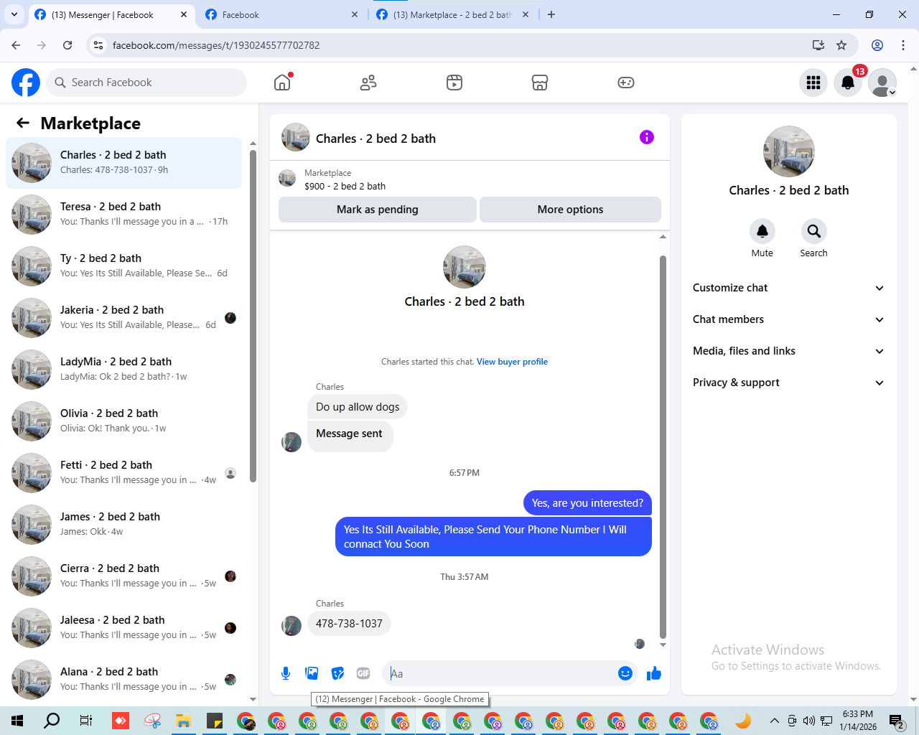Viewport: 919px width, 735px height.
Task: Open Chrome tab search dropdown arrow
Action: click(x=14, y=14)
